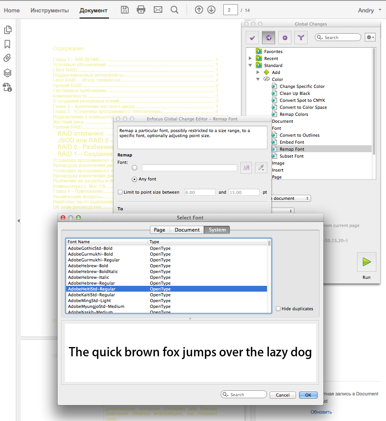Check Limit to point size between

pos(120,192)
